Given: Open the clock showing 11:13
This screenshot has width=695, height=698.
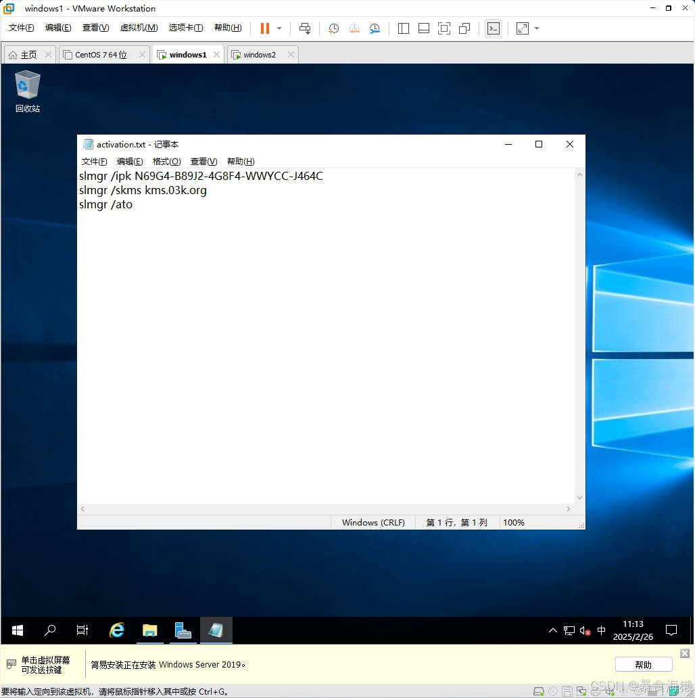Looking at the screenshot, I should [633, 630].
